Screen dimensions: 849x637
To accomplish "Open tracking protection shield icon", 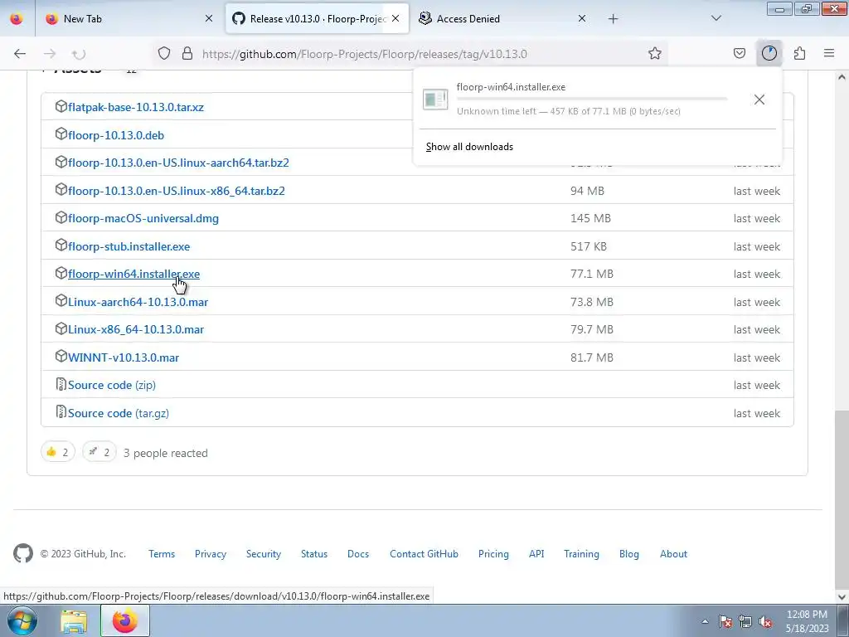I will point(164,53).
